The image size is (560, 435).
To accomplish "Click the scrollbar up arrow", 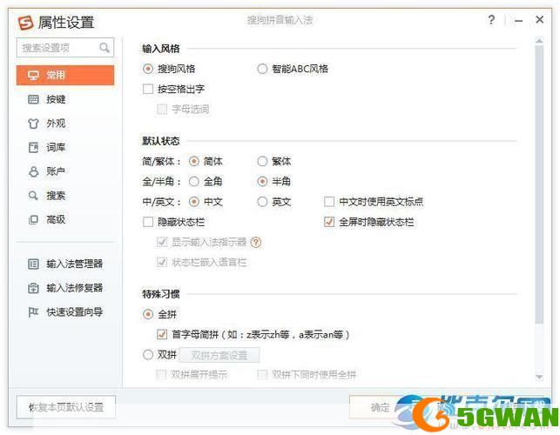I will pos(539,41).
